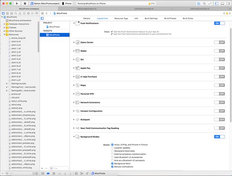Uncheck Remote notifications checkbox
This screenshot has height=176, width=232.
click(x=112, y=167)
